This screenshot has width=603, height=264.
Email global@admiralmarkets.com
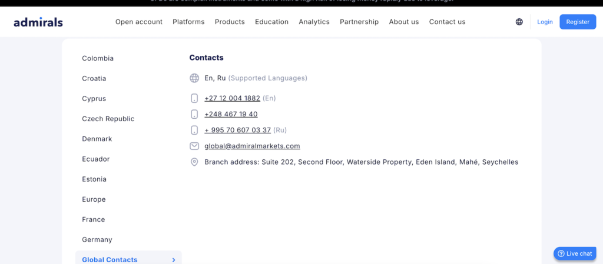[x=252, y=146]
